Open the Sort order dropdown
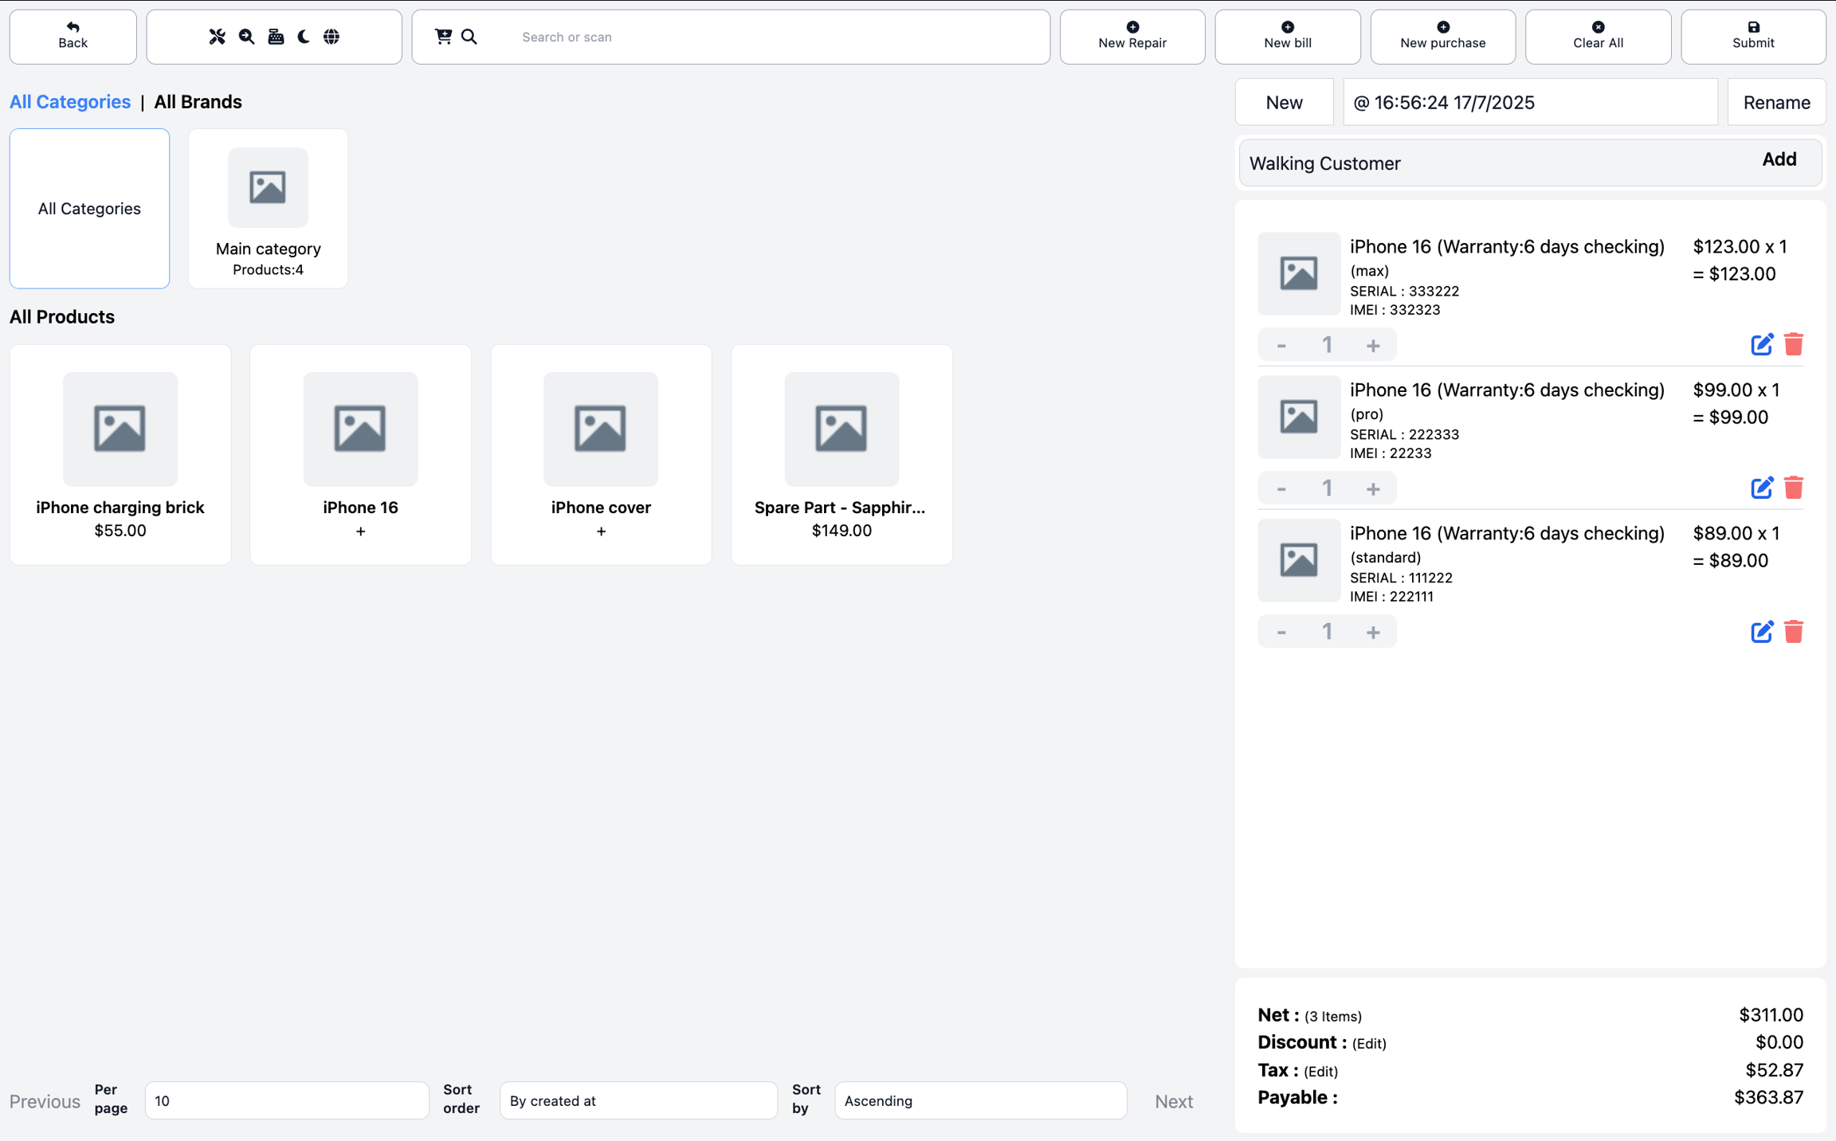Screen dimensions: 1836x1141 click(x=637, y=1100)
